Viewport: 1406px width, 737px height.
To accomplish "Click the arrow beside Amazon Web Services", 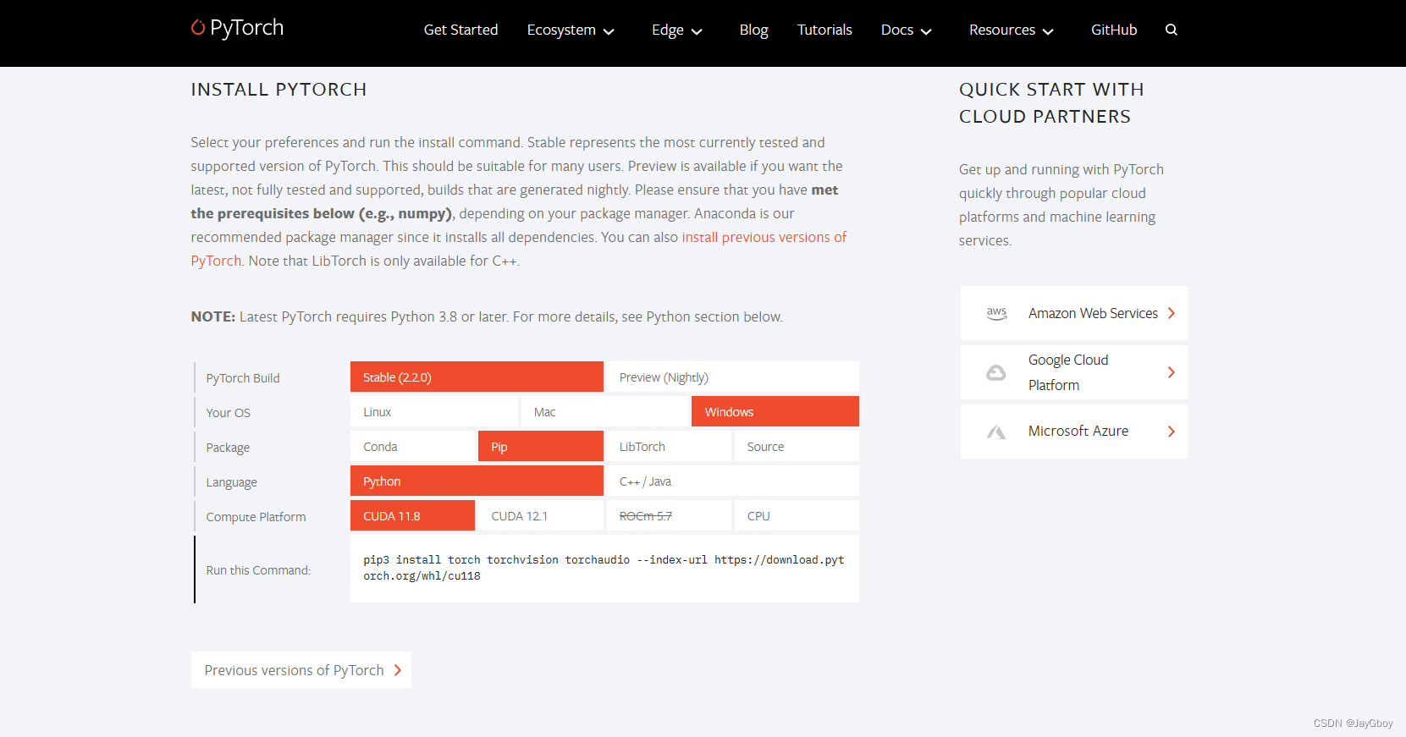I will point(1172,313).
